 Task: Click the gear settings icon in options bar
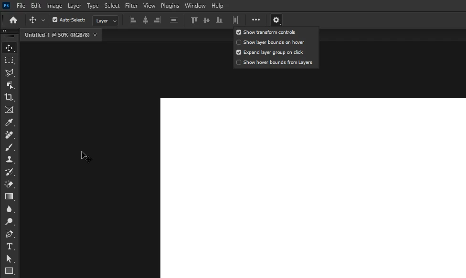[x=276, y=20]
